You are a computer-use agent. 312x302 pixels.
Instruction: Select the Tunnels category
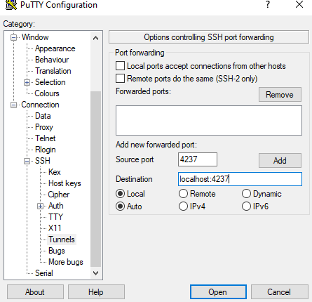click(62, 239)
